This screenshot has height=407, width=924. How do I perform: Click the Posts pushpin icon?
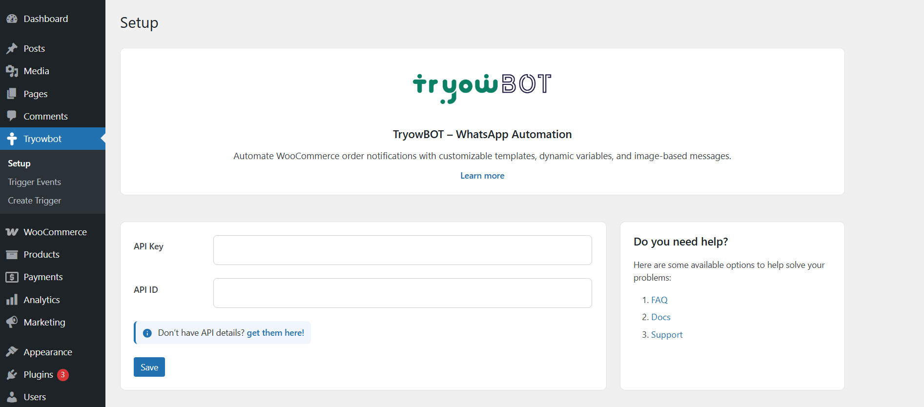(x=12, y=49)
